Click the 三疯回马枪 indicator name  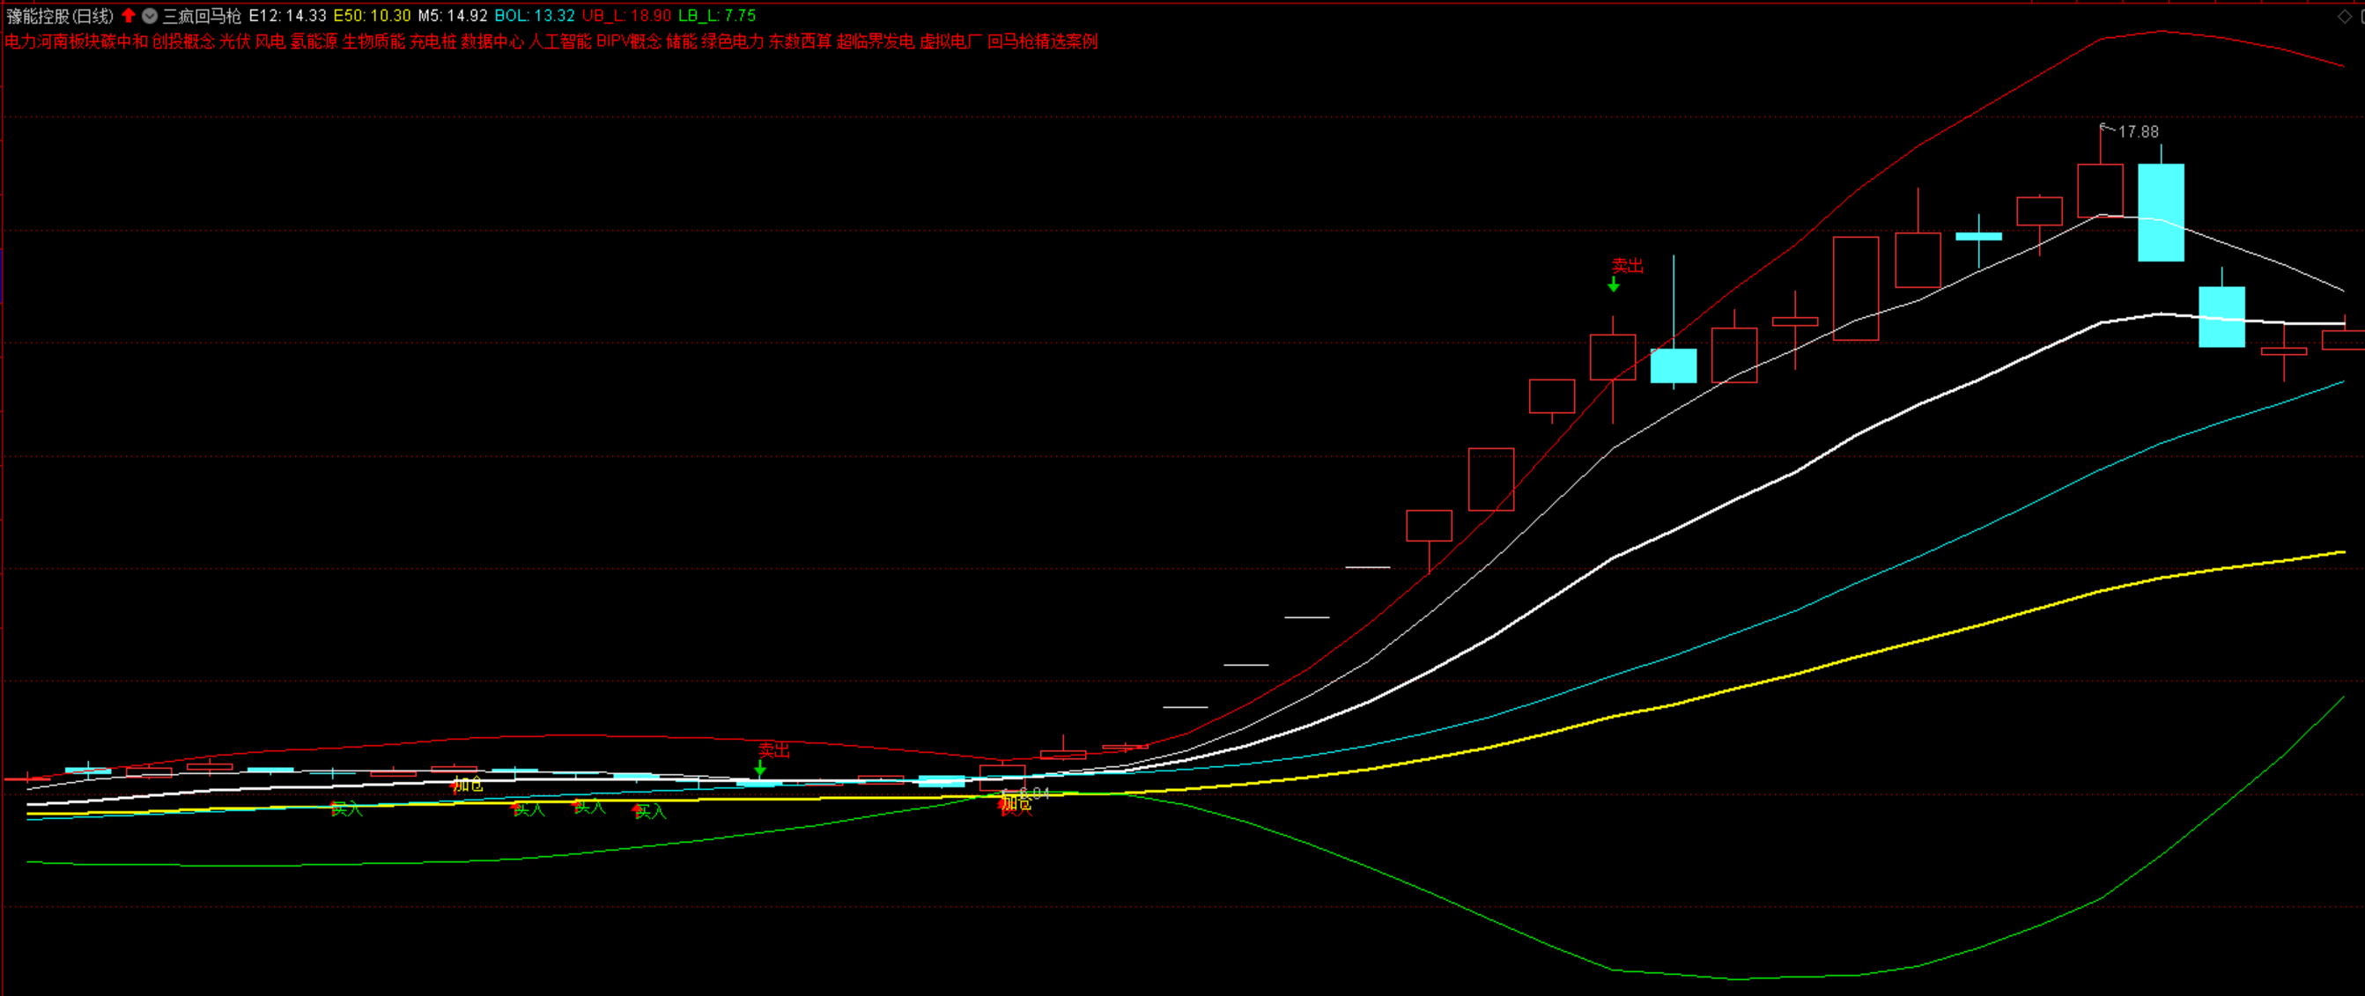coord(202,16)
